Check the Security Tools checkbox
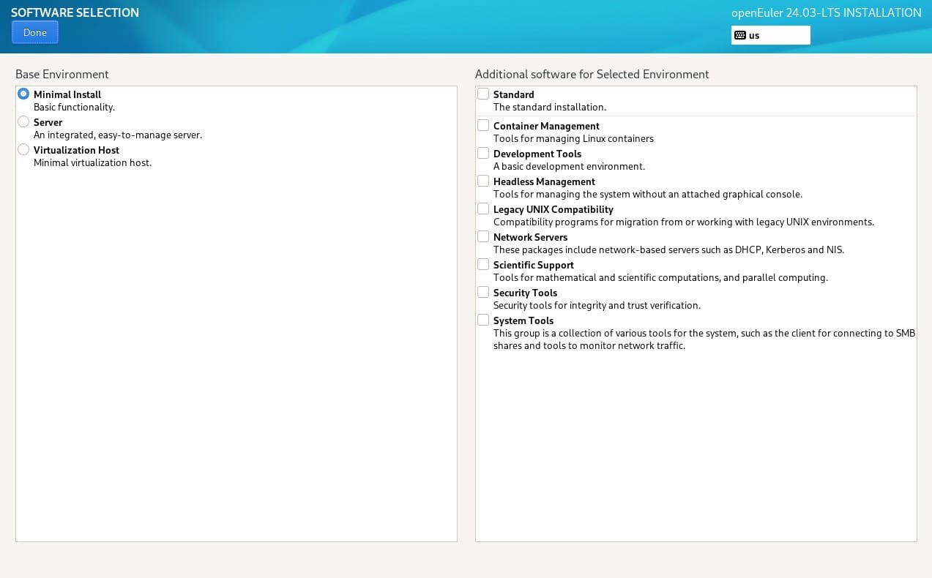 483,292
